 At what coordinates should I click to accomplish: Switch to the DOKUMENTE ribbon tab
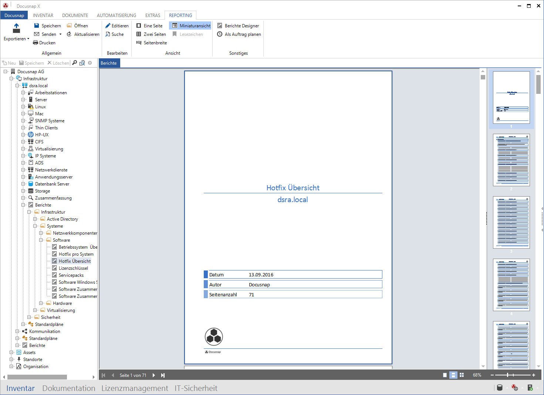(x=75, y=15)
